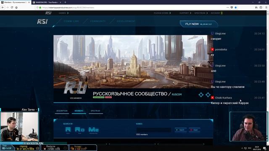Viewport: 269px width, 151px height.
Task: Open page actions ellipsis in address bar
Action: coord(228,8)
